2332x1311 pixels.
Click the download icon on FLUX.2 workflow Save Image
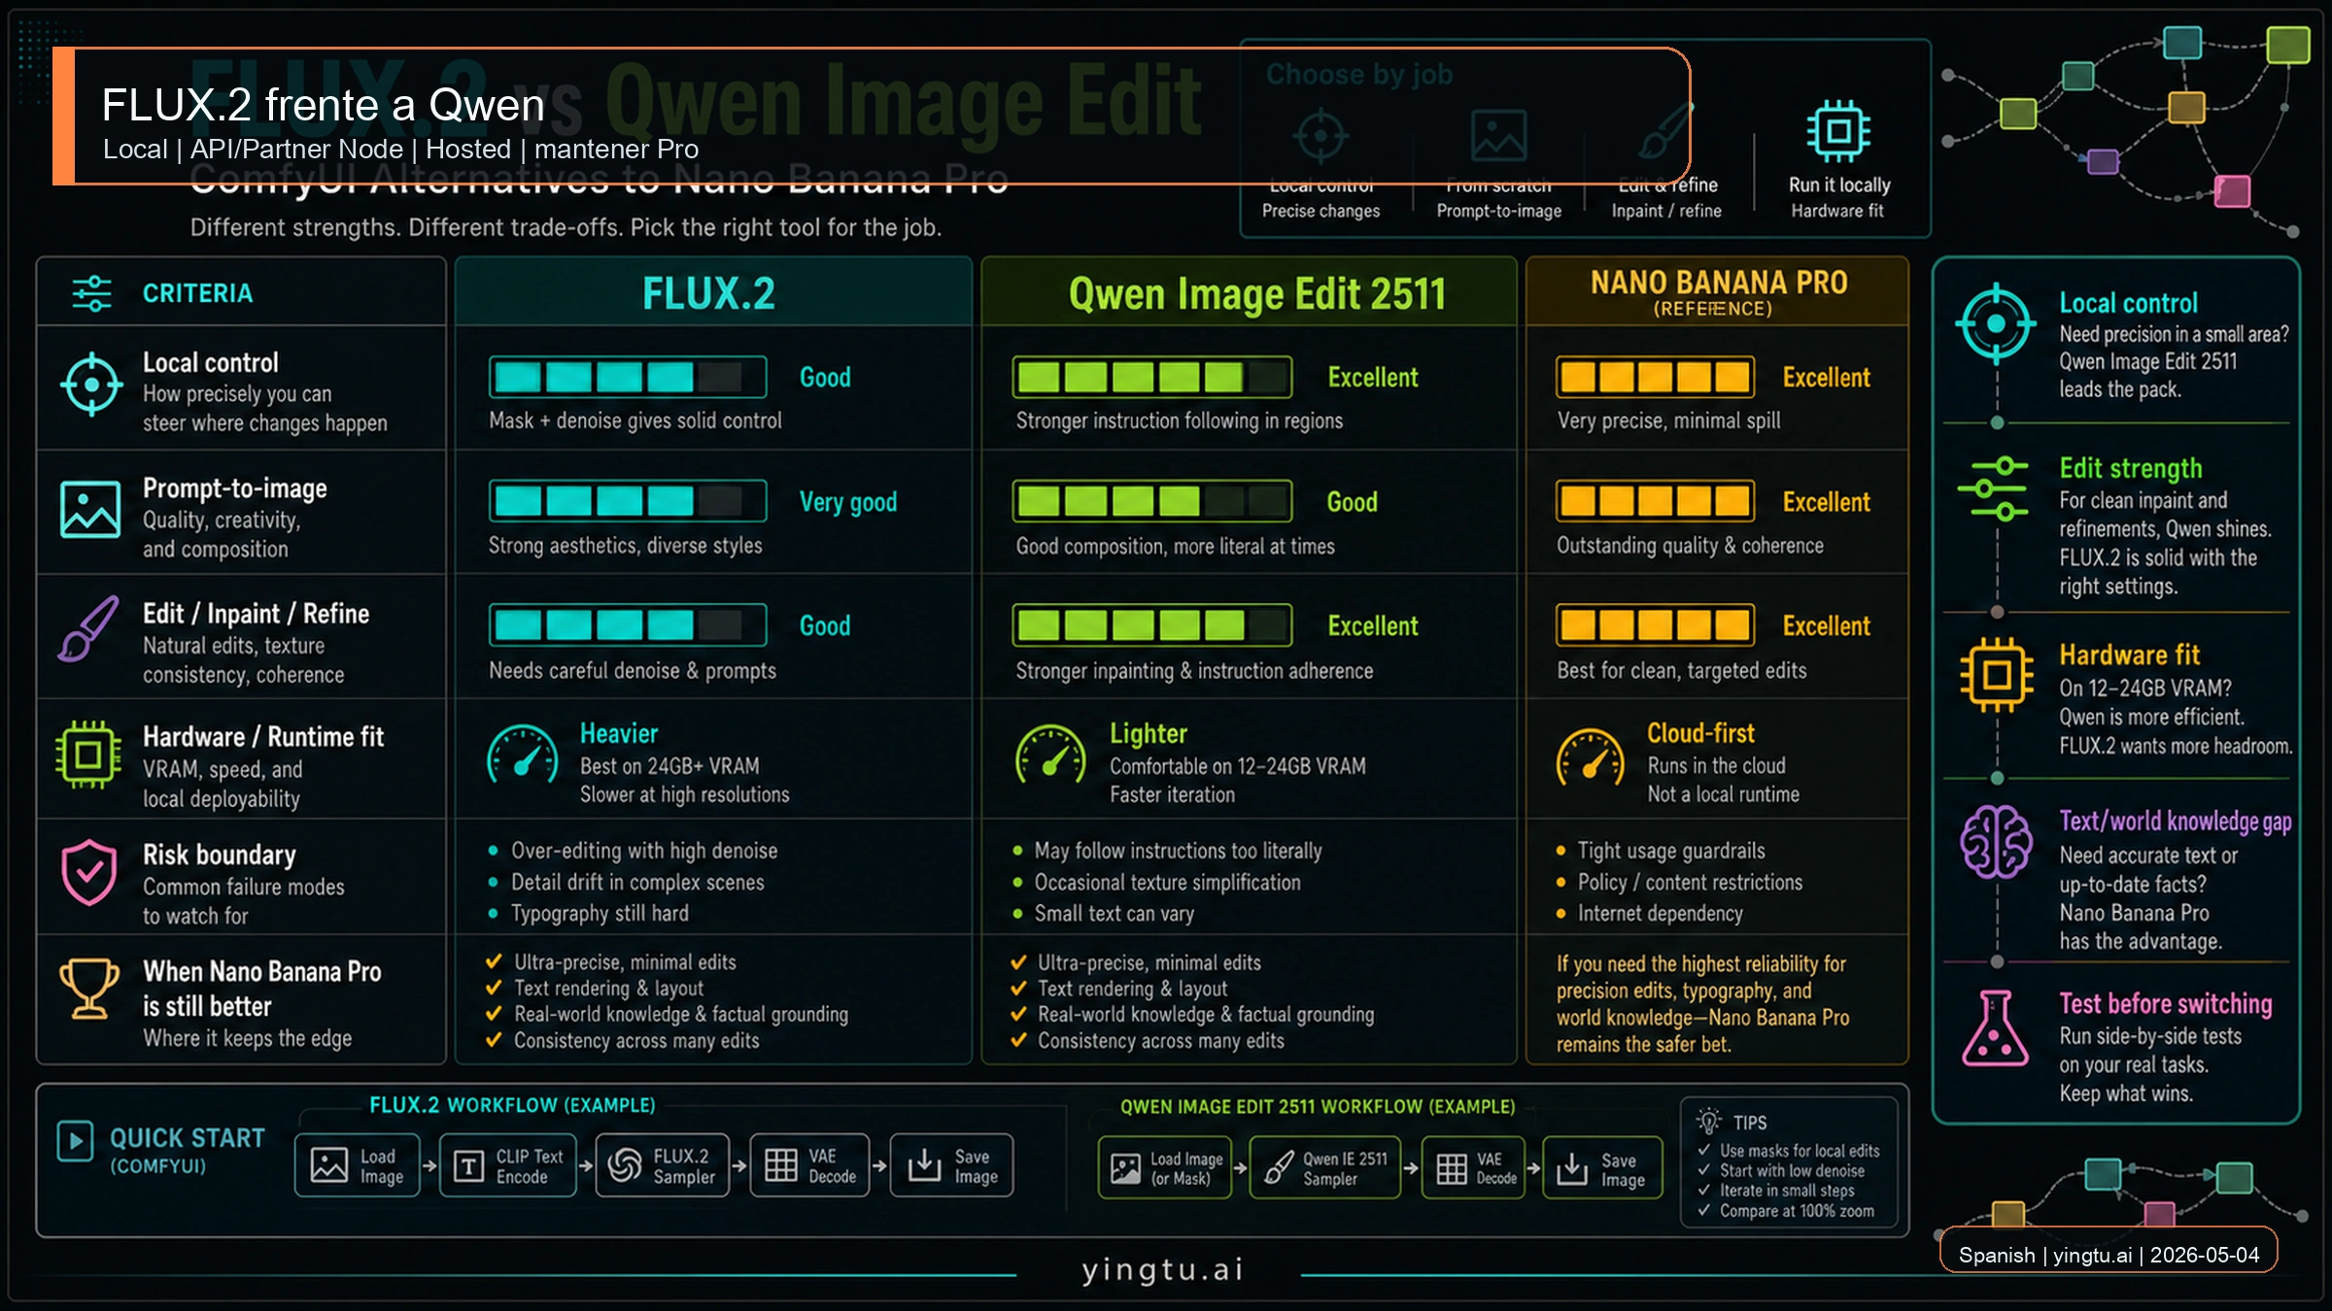click(924, 1165)
